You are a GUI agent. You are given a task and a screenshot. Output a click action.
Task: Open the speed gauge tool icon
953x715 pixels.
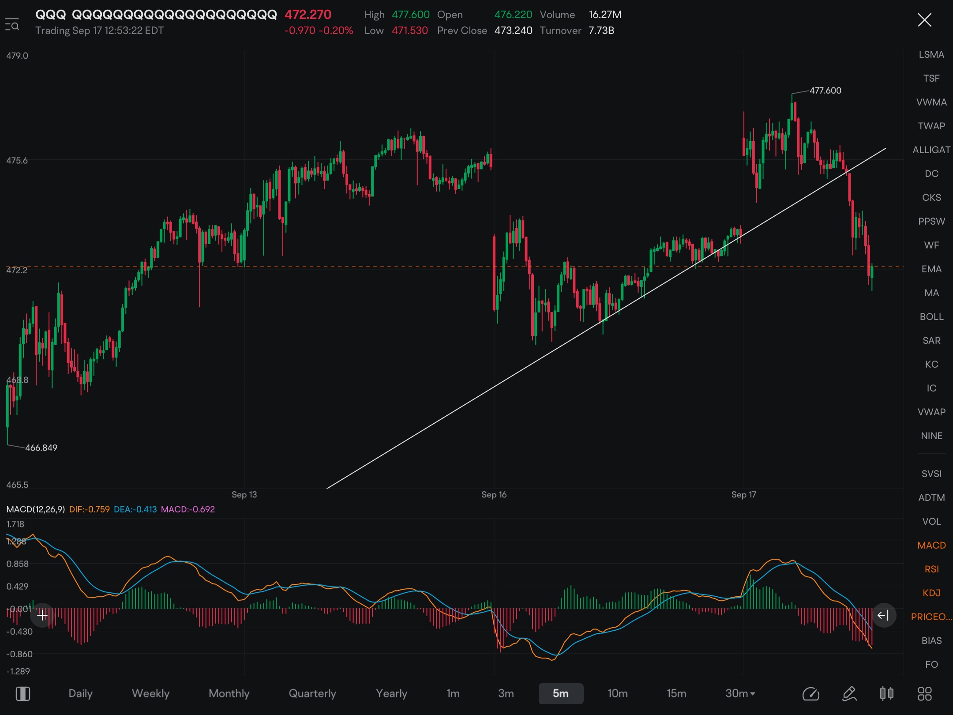pos(810,694)
